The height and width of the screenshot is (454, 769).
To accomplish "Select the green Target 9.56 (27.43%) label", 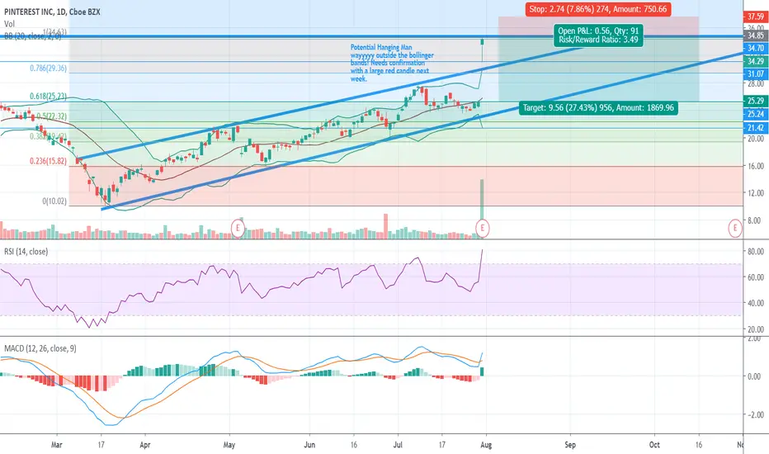I will [598, 107].
